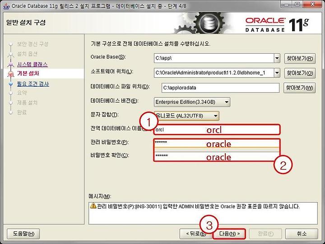Click the Java icon in title bar
Image resolution: width=325 pixels, height=244 pixels.
click(6, 6)
